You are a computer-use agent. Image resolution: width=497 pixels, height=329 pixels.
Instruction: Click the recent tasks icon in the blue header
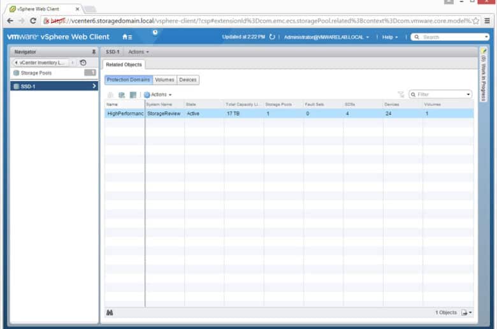click(x=155, y=32)
